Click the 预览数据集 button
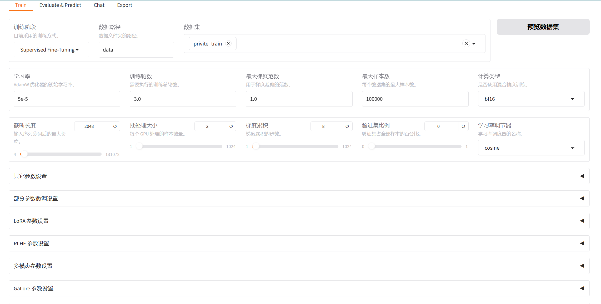601x304 pixels. (x=543, y=27)
